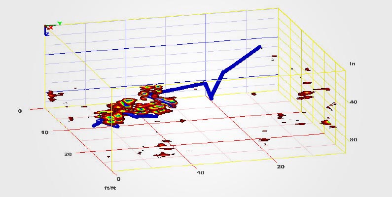Click the 40 depth scale label
Screen dimensions: 392x197
(353, 102)
